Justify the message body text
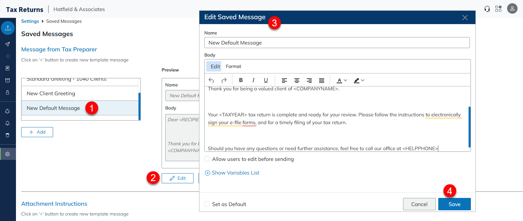 (322, 80)
